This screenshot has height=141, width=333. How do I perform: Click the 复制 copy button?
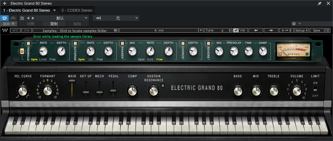click(x=54, y=24)
